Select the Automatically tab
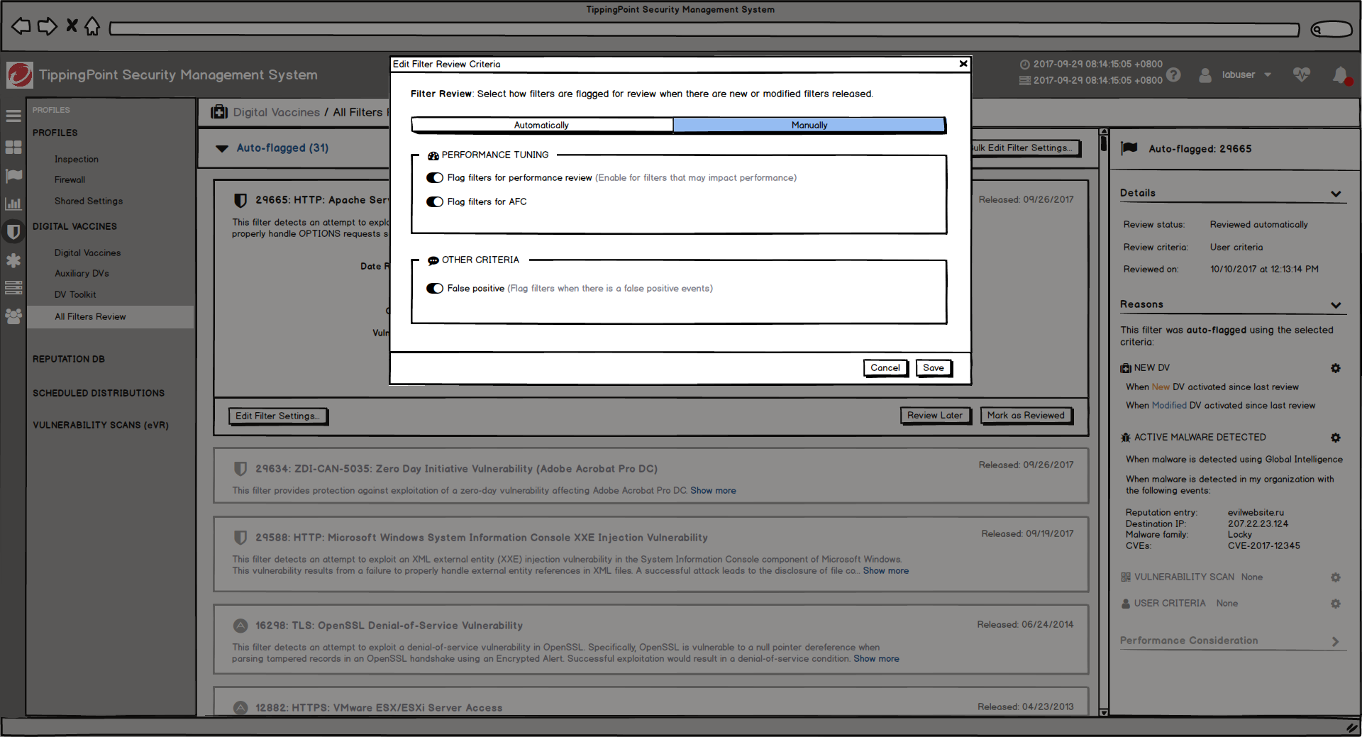This screenshot has width=1362, height=737. [542, 126]
